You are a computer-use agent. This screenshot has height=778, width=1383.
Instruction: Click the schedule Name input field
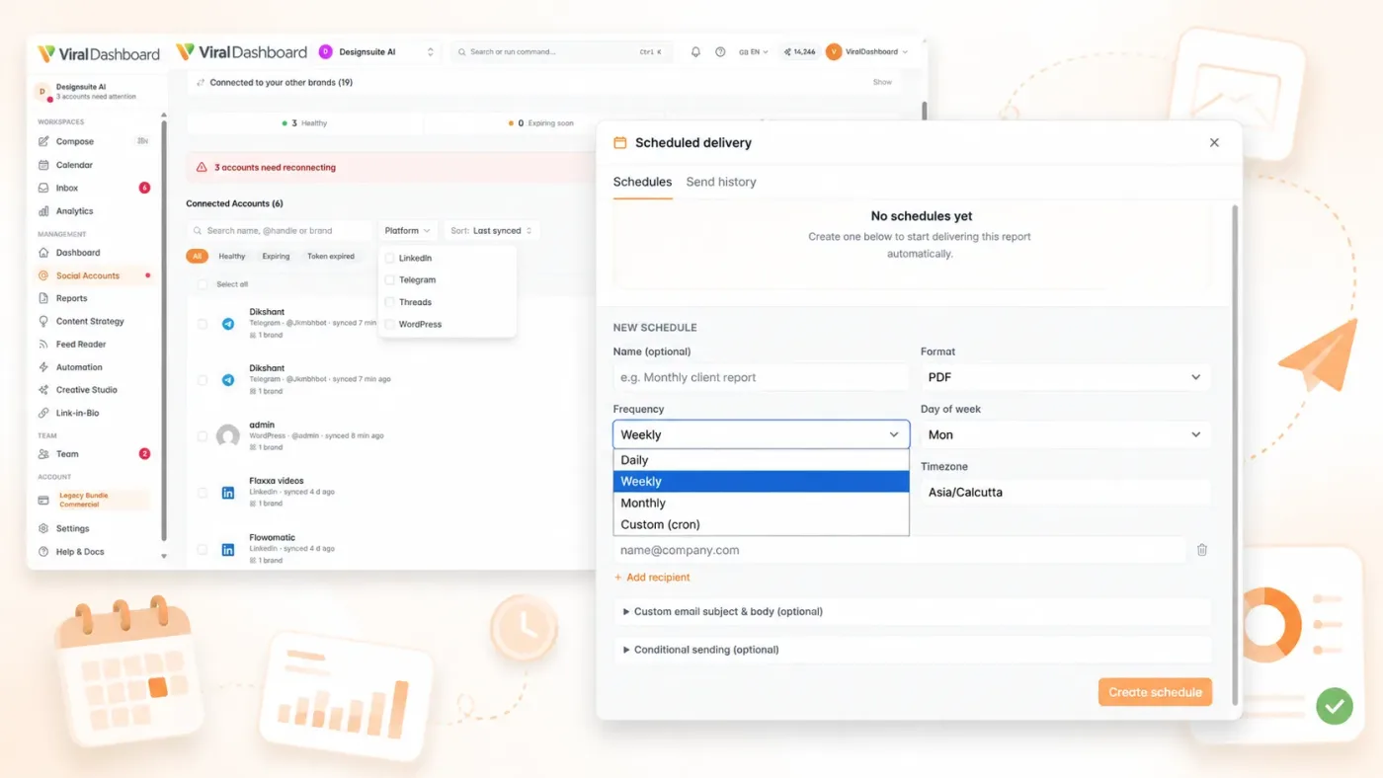click(761, 377)
